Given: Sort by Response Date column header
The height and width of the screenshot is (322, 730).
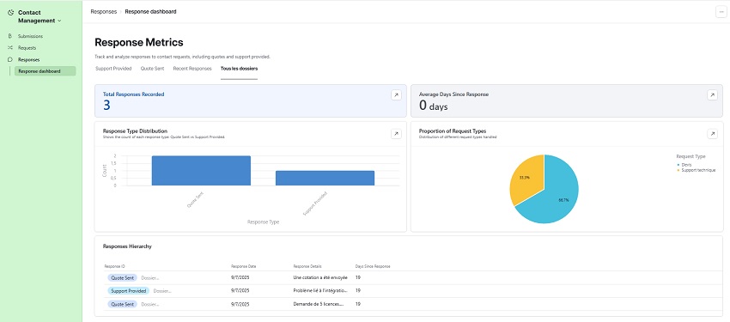Looking at the screenshot, I should click(244, 266).
